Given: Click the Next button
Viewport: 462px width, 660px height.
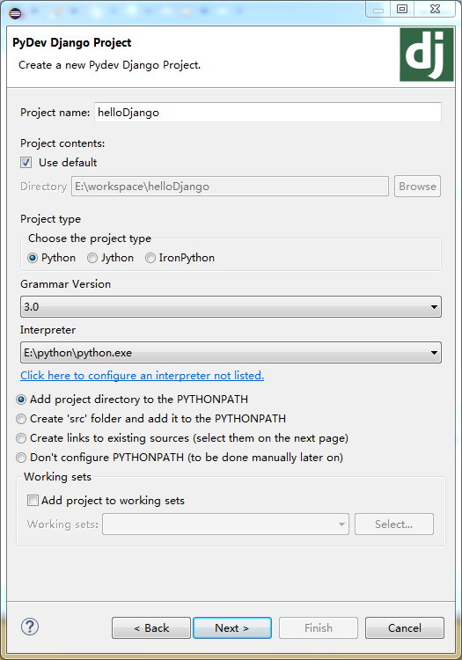Looking at the screenshot, I should pyautogui.click(x=232, y=628).
